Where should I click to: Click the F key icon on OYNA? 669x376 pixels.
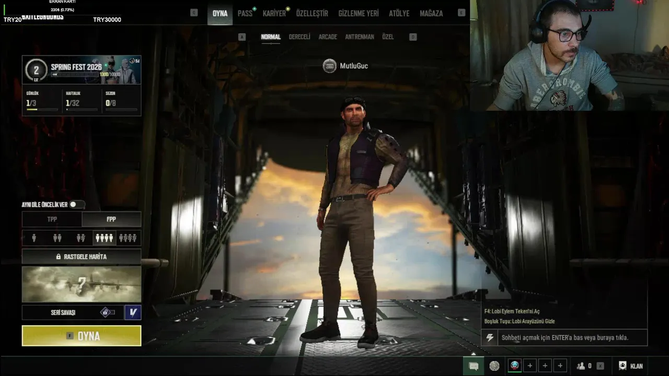point(70,336)
